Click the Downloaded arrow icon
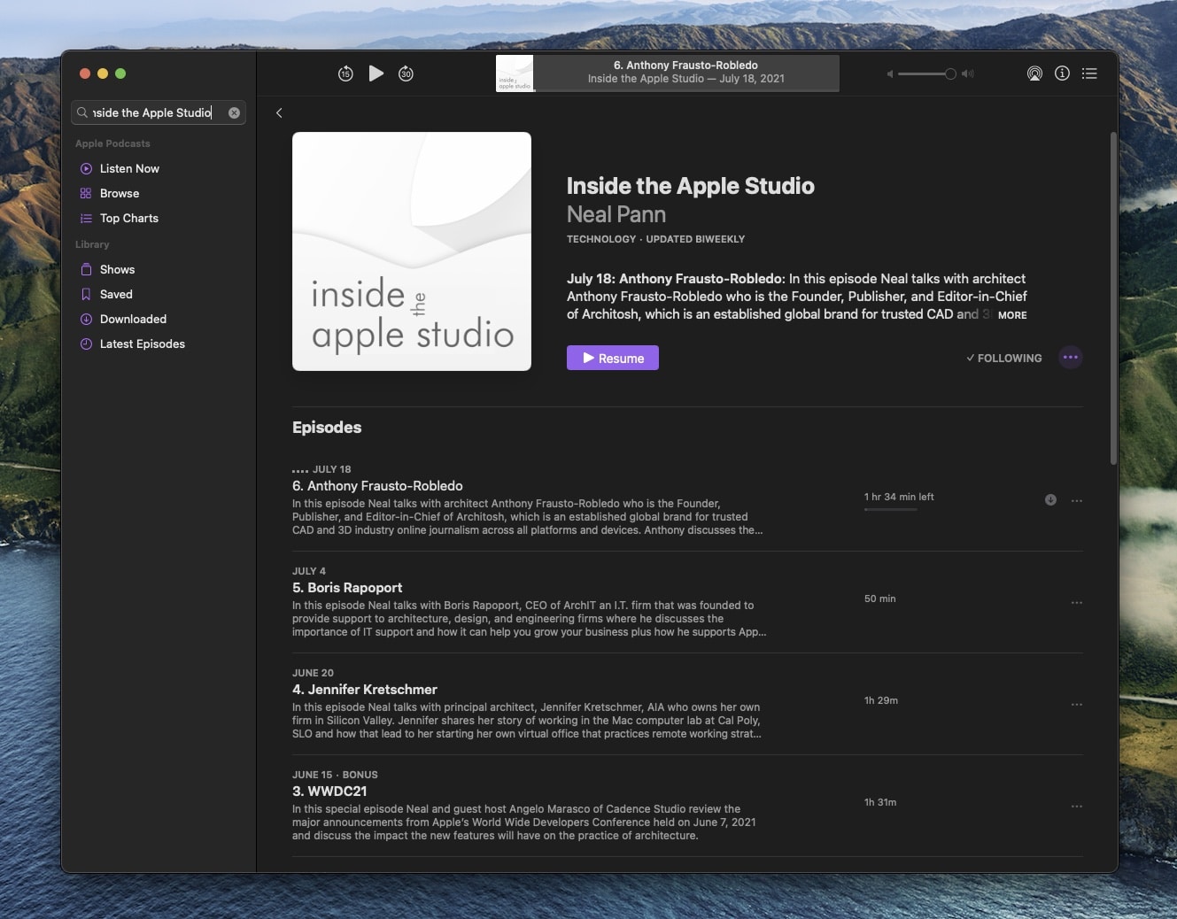 (86, 319)
